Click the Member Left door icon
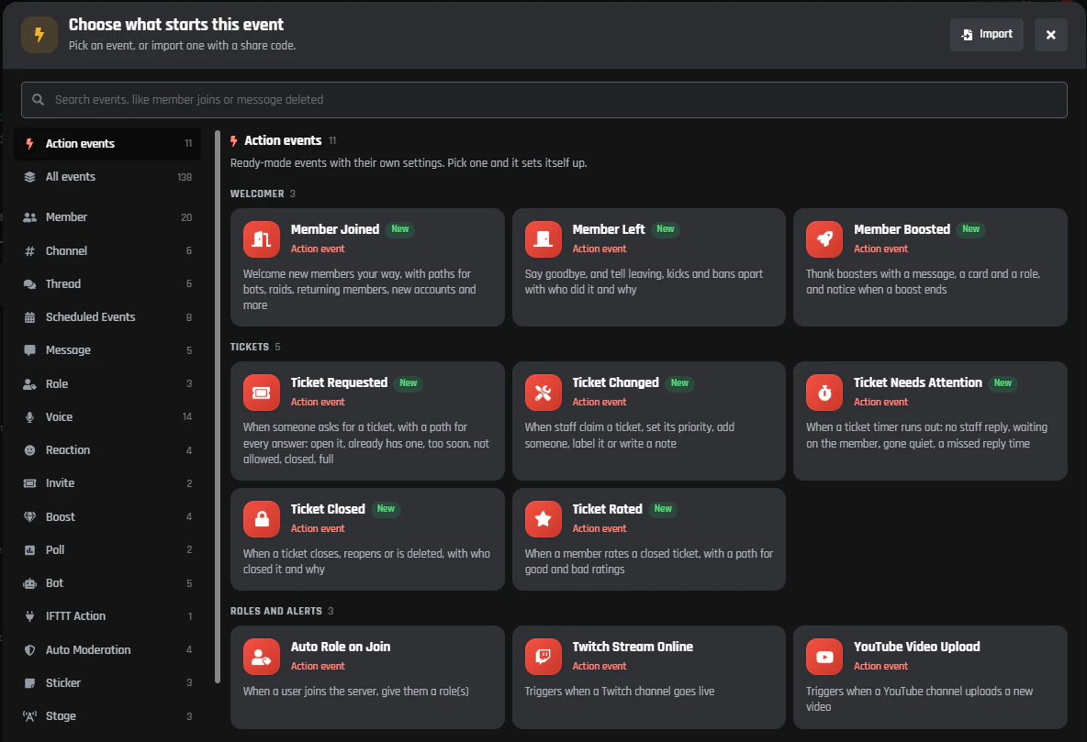 [x=543, y=239]
